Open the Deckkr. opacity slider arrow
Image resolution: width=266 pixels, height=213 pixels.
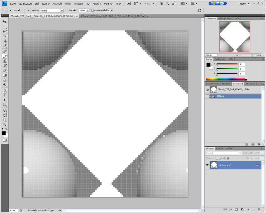(x=87, y=10)
